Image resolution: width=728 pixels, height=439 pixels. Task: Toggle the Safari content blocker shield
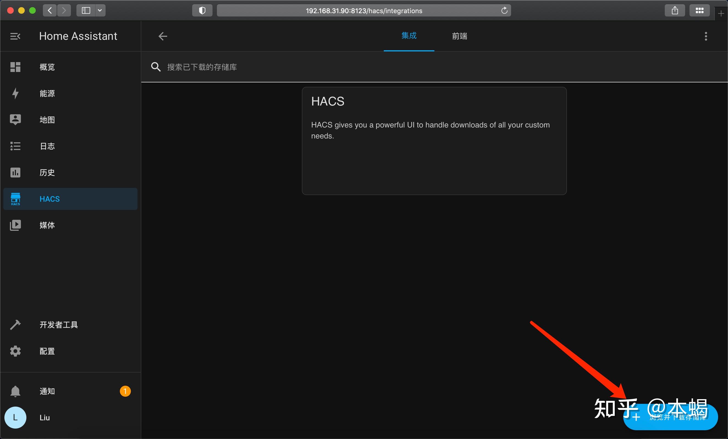pos(202,10)
